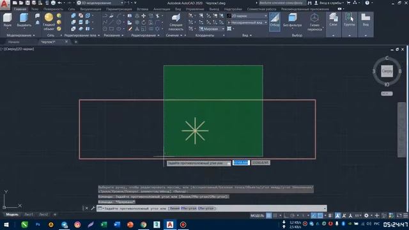Click the Ящик (Box) solid tool
The width and height of the screenshot is (409, 230).
7,20
